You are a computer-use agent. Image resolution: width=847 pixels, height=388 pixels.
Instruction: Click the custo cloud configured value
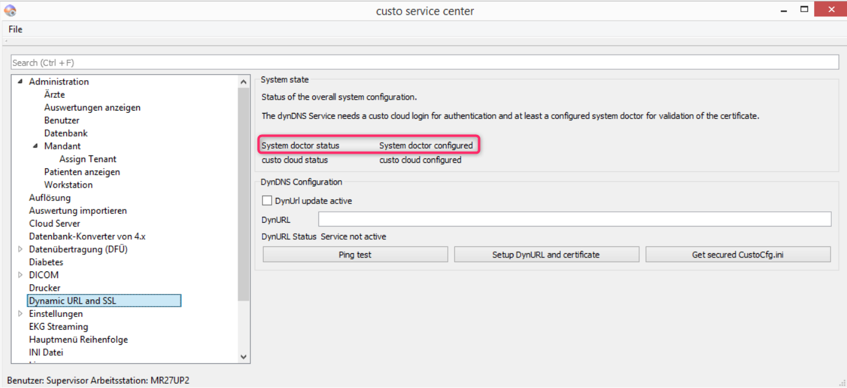coord(420,160)
